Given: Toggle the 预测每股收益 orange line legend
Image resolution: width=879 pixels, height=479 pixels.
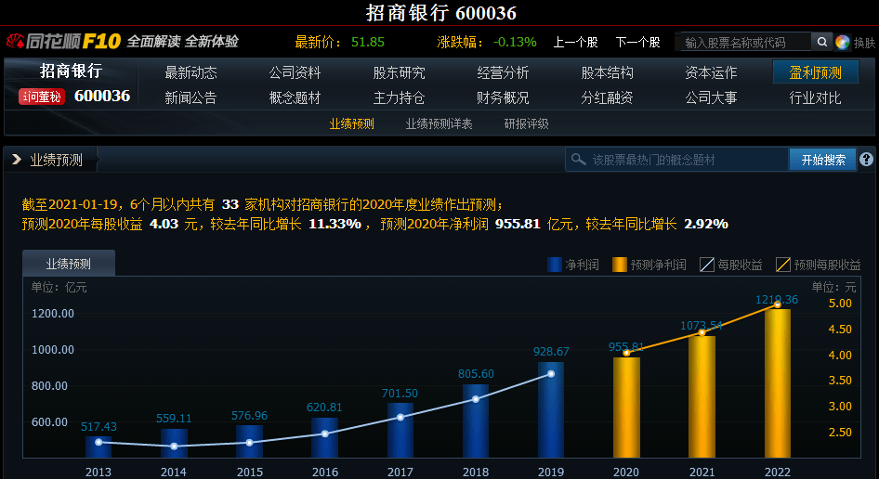Looking at the screenshot, I should (783, 265).
